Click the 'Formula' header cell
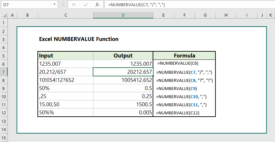This screenshot has height=142, width=275. [184, 56]
